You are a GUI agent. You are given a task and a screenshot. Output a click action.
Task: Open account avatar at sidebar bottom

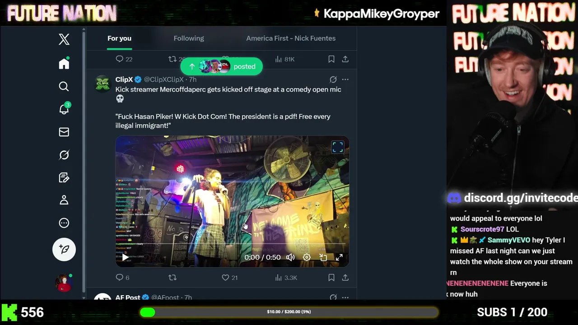(64, 283)
